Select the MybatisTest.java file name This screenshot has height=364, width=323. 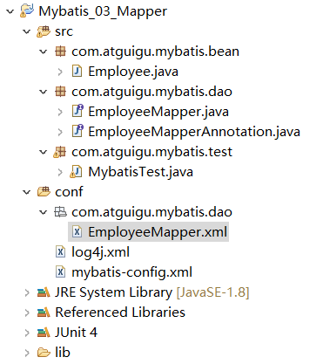point(140,172)
